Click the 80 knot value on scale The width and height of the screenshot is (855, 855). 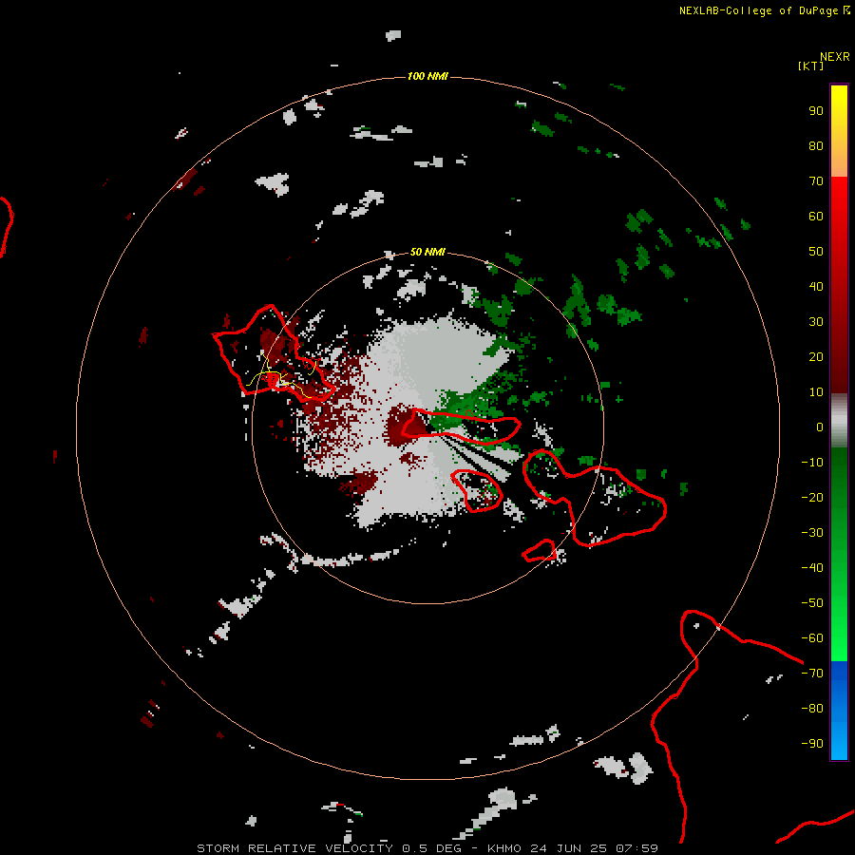click(x=816, y=146)
